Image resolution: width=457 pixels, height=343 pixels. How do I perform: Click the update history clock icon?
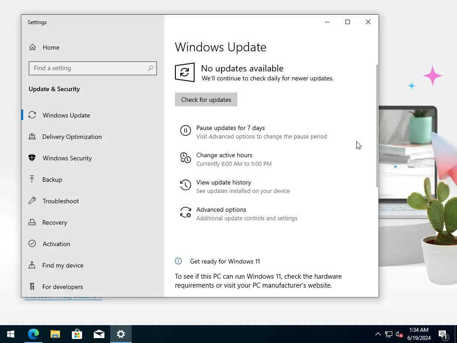(186, 185)
